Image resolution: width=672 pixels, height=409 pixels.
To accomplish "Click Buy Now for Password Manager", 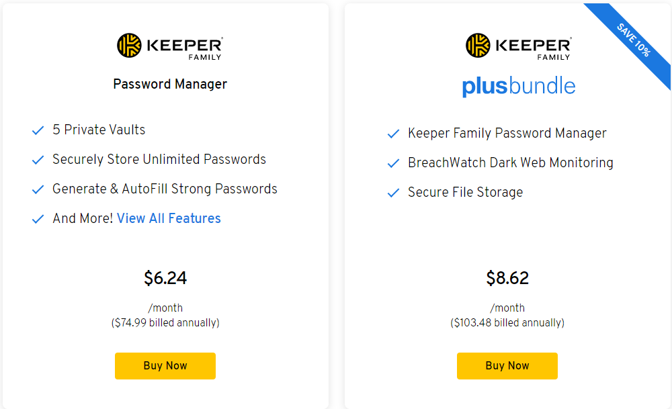I will (165, 366).
